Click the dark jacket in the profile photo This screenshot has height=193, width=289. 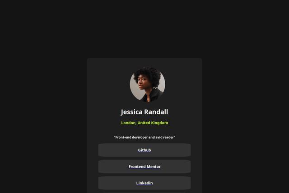[x=154, y=96]
